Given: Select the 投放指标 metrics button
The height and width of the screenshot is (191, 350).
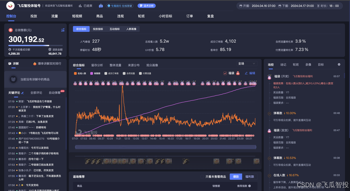Looking at the screenshot, I should 98,29.
